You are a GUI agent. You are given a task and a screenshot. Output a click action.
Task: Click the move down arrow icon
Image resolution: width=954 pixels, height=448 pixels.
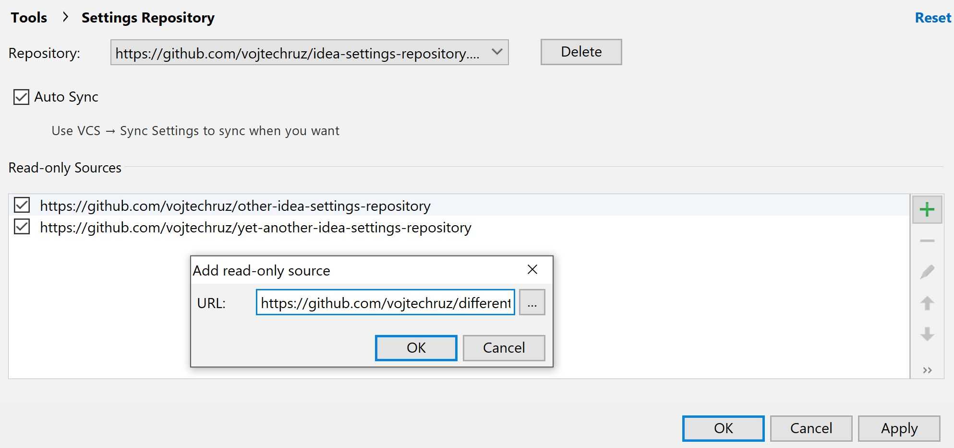(927, 334)
